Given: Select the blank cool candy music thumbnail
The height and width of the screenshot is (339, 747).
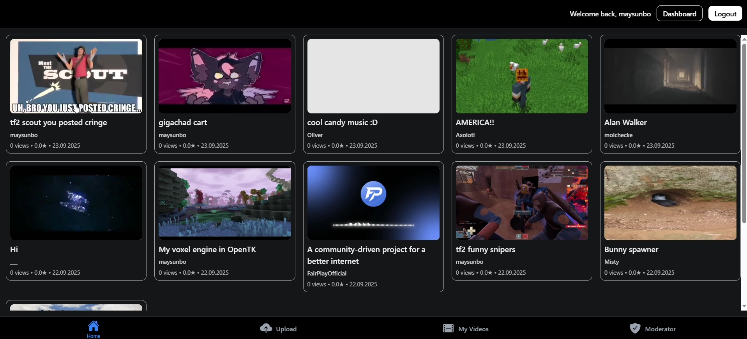Looking at the screenshot, I should [373, 76].
